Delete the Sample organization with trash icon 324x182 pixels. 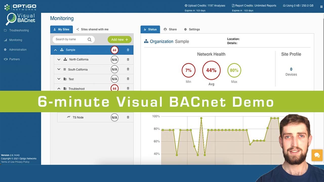point(128,50)
